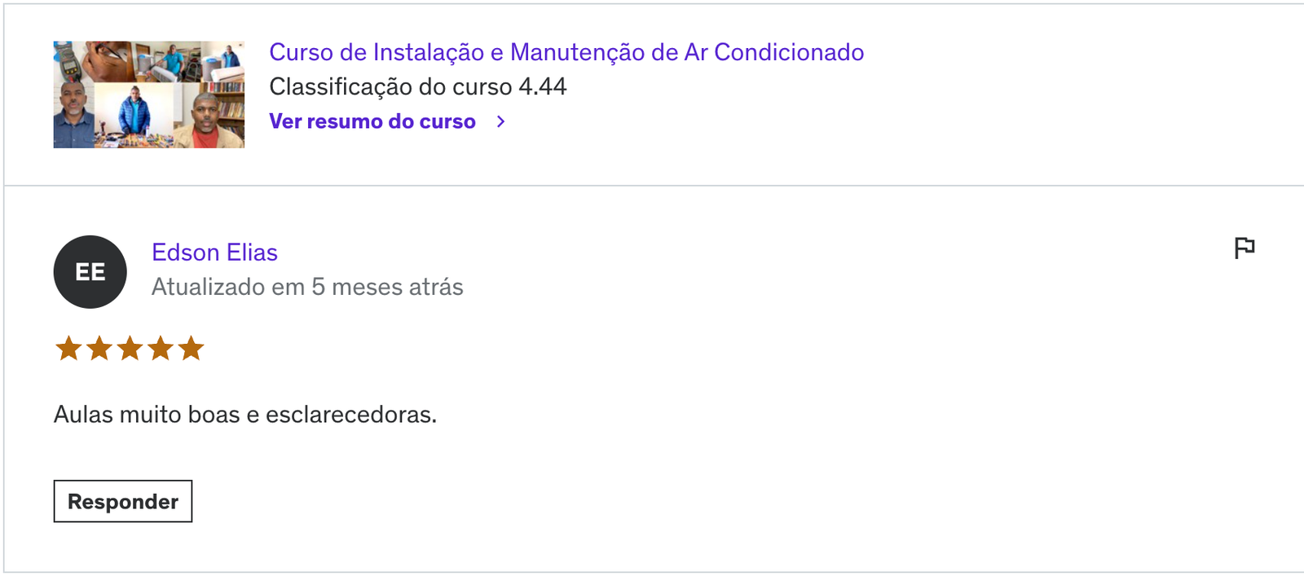This screenshot has height=576, width=1304.
Task: Click the report flag icon on review
Action: [x=1244, y=248]
